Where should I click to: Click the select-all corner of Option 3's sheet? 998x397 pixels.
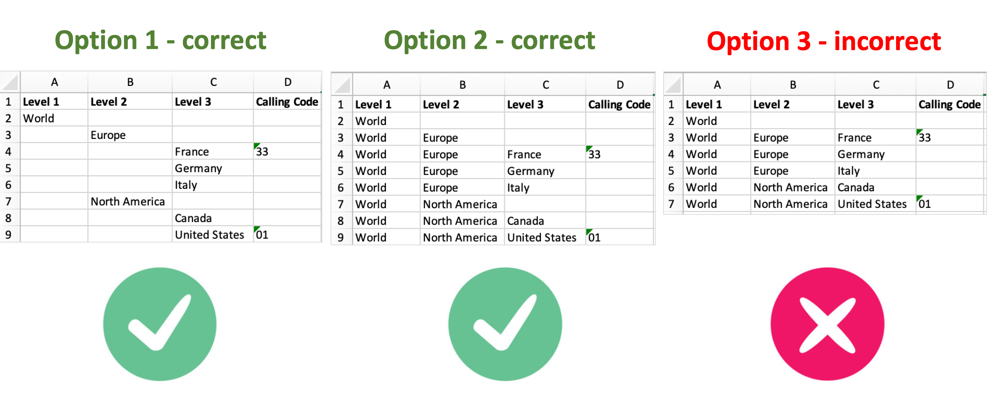click(673, 85)
